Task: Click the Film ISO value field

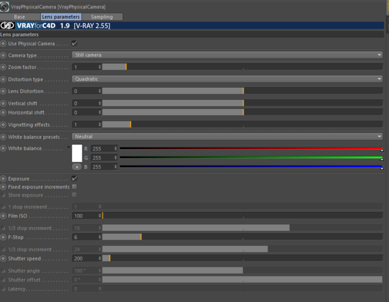Action: pyautogui.click(x=85, y=216)
